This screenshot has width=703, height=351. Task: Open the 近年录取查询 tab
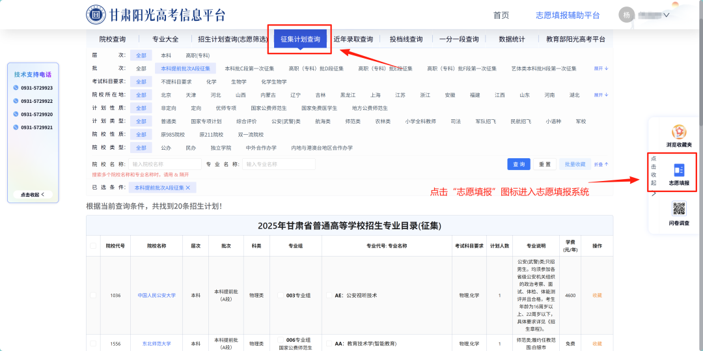pos(353,39)
